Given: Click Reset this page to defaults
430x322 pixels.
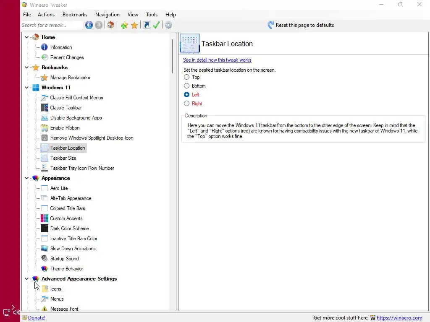Looking at the screenshot, I should click(301, 25).
